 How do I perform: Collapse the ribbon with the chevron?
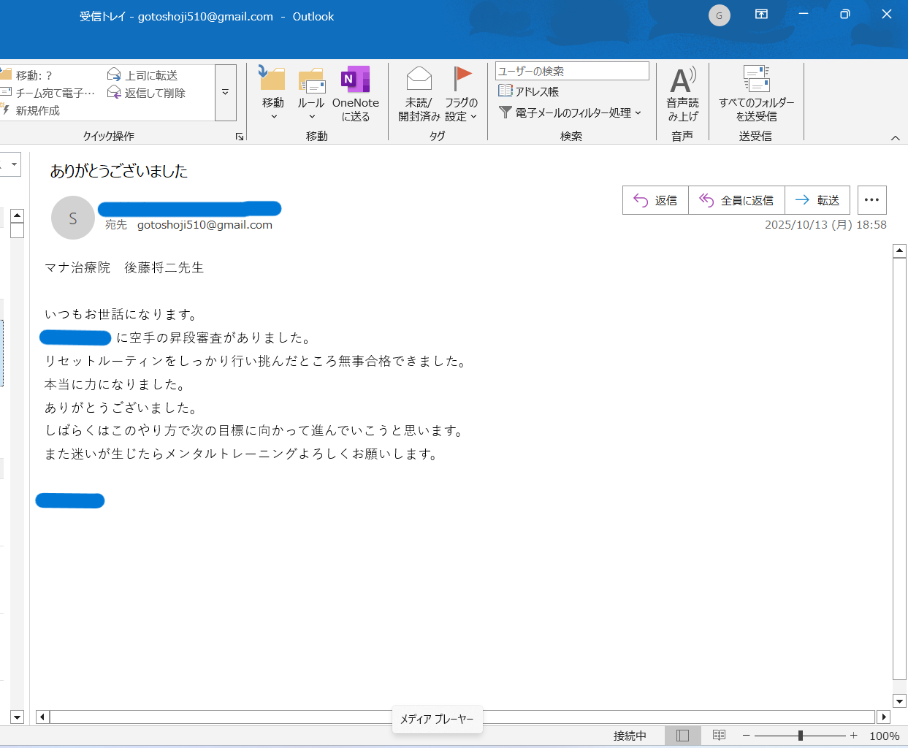tap(895, 138)
